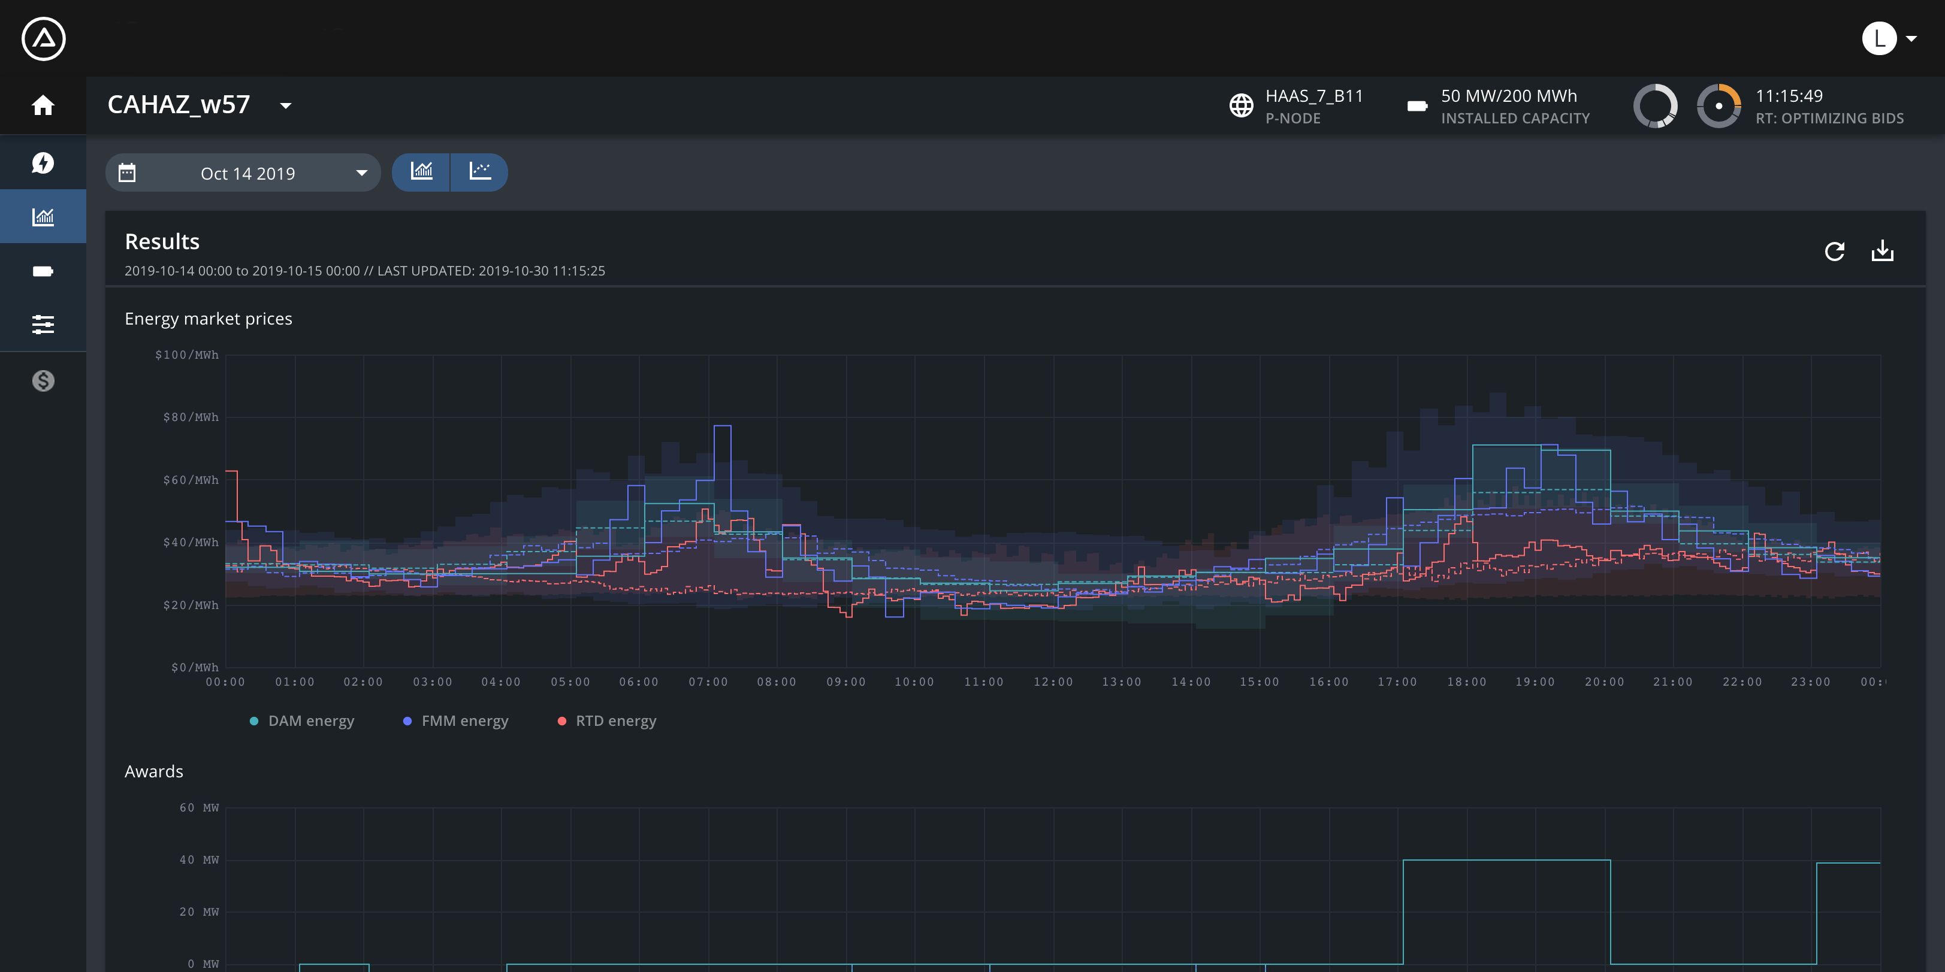This screenshot has width=1945, height=972.
Task: Open the sliders settings sidebar icon
Action: 43,325
